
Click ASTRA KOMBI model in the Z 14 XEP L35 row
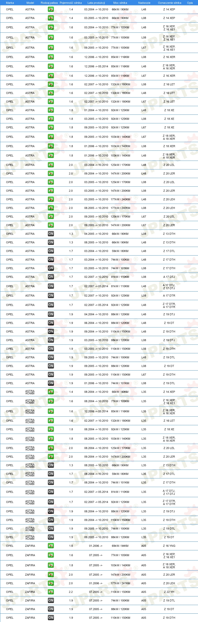pyautogui.click(x=30, y=392)
